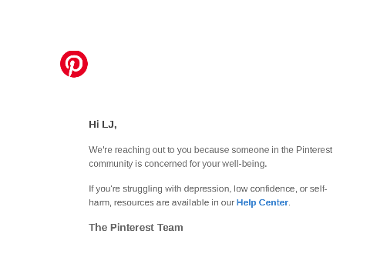
Task: Click the word 'Pinterest' in the first paragraph
Action: point(314,150)
